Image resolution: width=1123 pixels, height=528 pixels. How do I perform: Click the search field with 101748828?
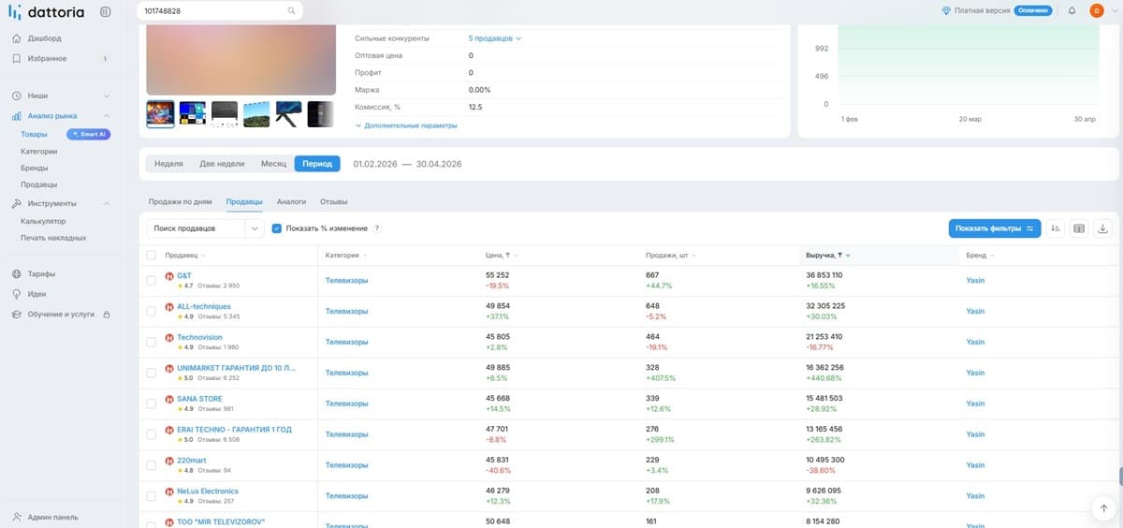point(219,11)
